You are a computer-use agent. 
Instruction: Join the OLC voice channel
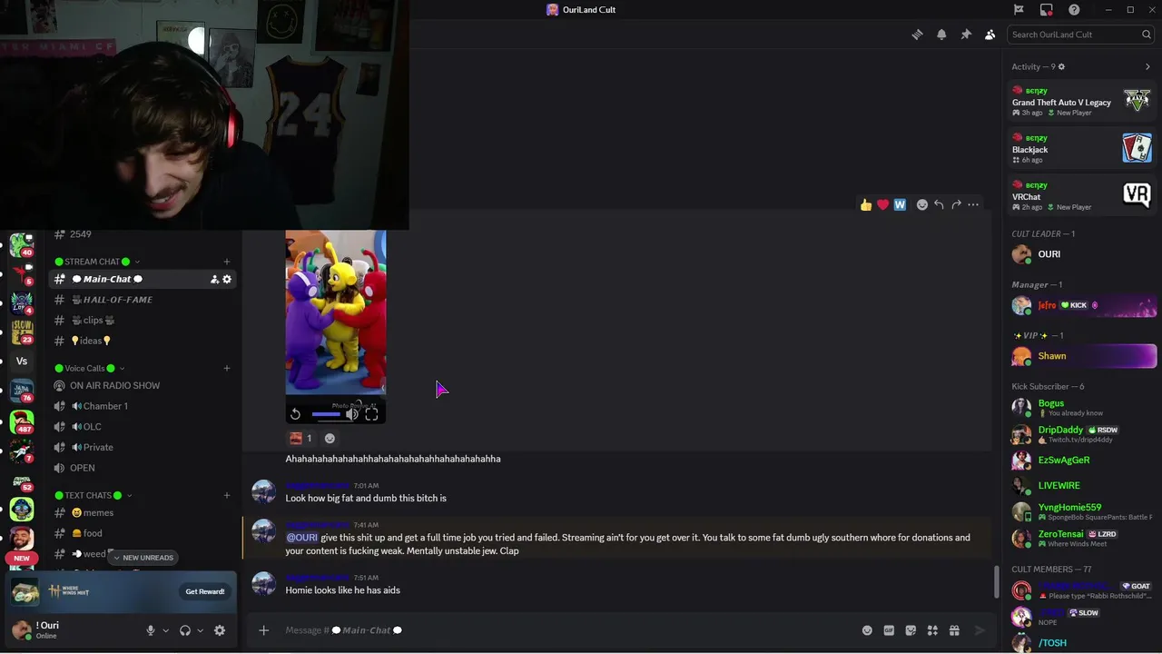tap(143, 427)
